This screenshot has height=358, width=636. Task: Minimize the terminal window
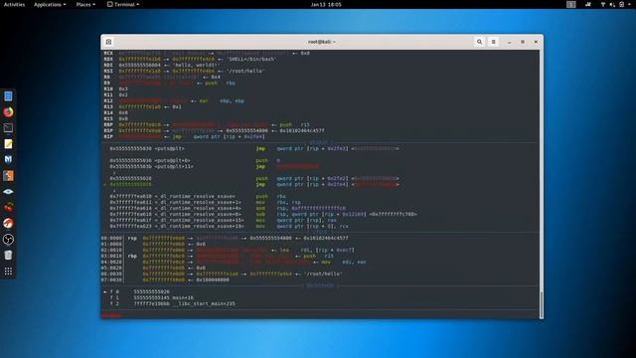pos(509,42)
